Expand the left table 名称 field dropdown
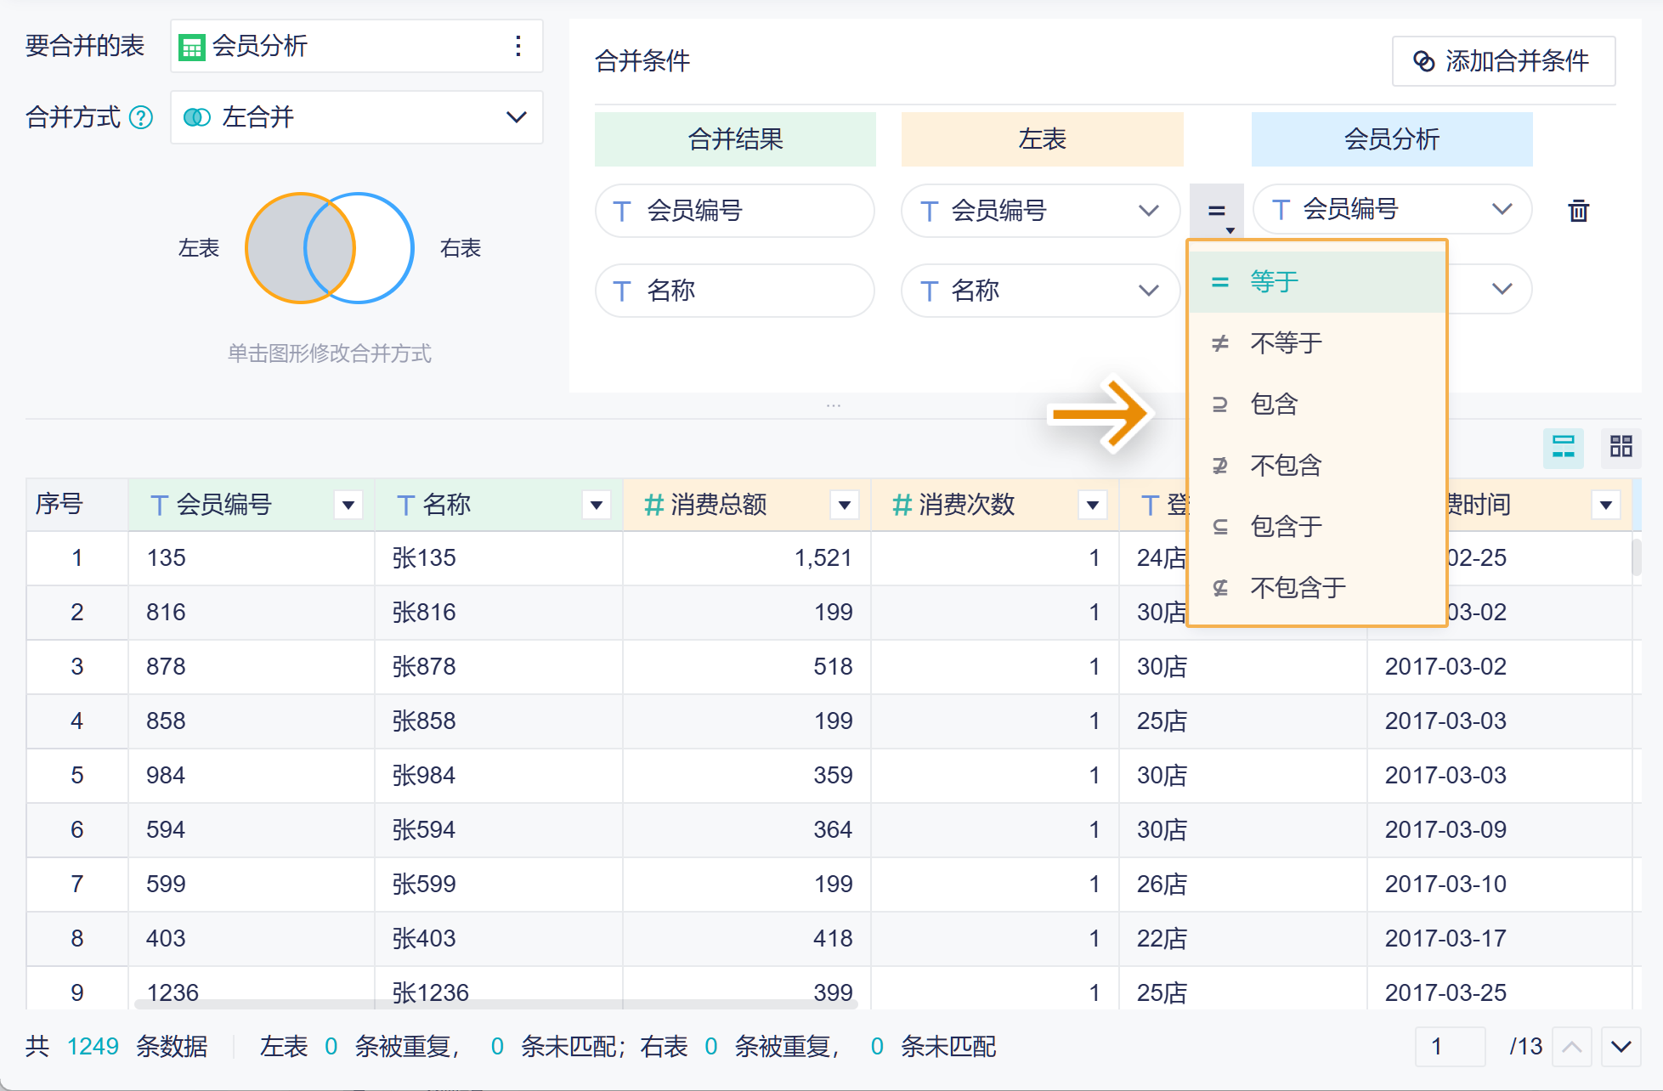The height and width of the screenshot is (1091, 1663). click(1148, 291)
